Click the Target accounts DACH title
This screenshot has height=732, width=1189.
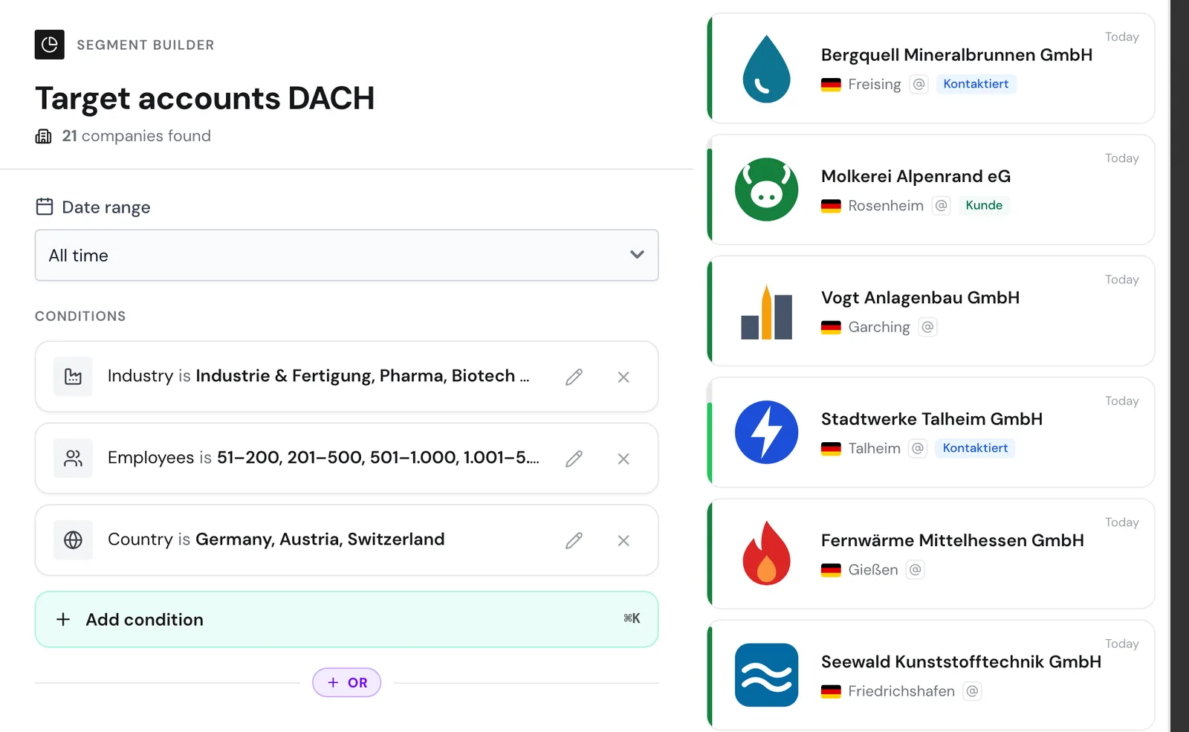click(204, 98)
